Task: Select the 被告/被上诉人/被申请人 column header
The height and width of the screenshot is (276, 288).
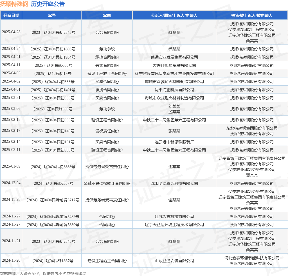Action: tap(252, 15)
